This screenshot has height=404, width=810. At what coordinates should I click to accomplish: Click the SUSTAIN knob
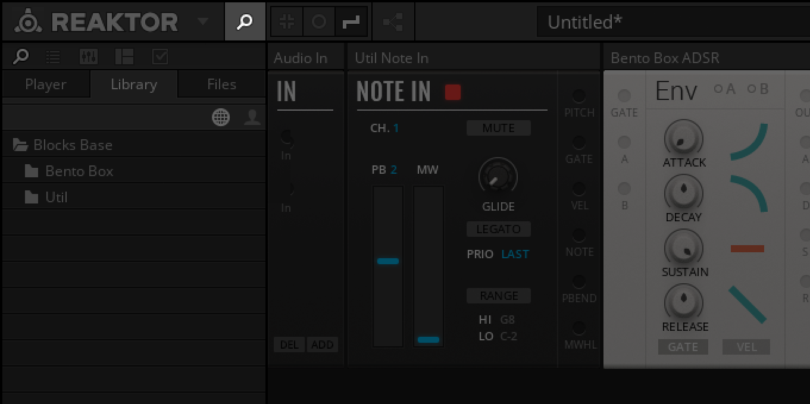pos(684,247)
